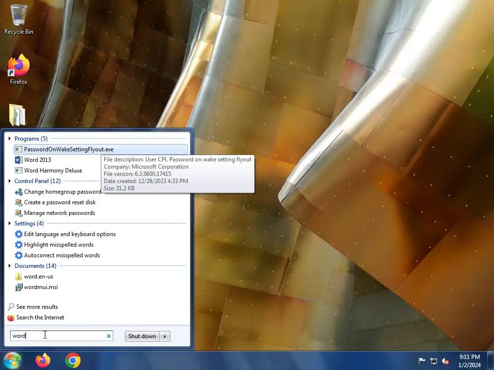Viewport: 494px width, 370px height.
Task: Launch Firefox from the desktop shortcut
Action: click(x=19, y=69)
